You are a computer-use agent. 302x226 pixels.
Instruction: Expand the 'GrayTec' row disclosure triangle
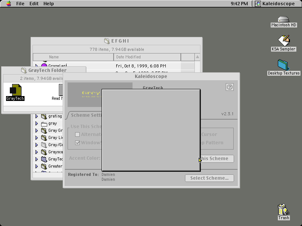click(x=37, y=159)
